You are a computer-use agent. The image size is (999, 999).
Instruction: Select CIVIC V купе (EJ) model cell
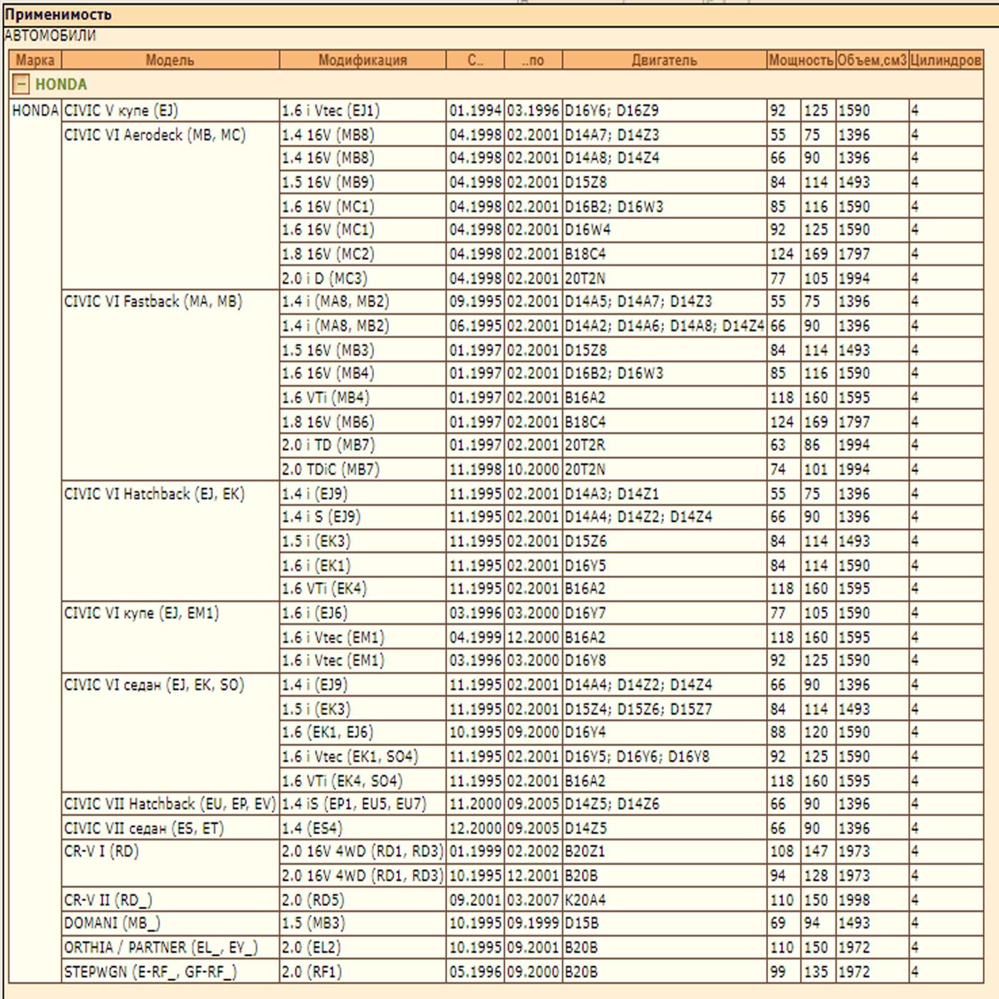coord(121,111)
